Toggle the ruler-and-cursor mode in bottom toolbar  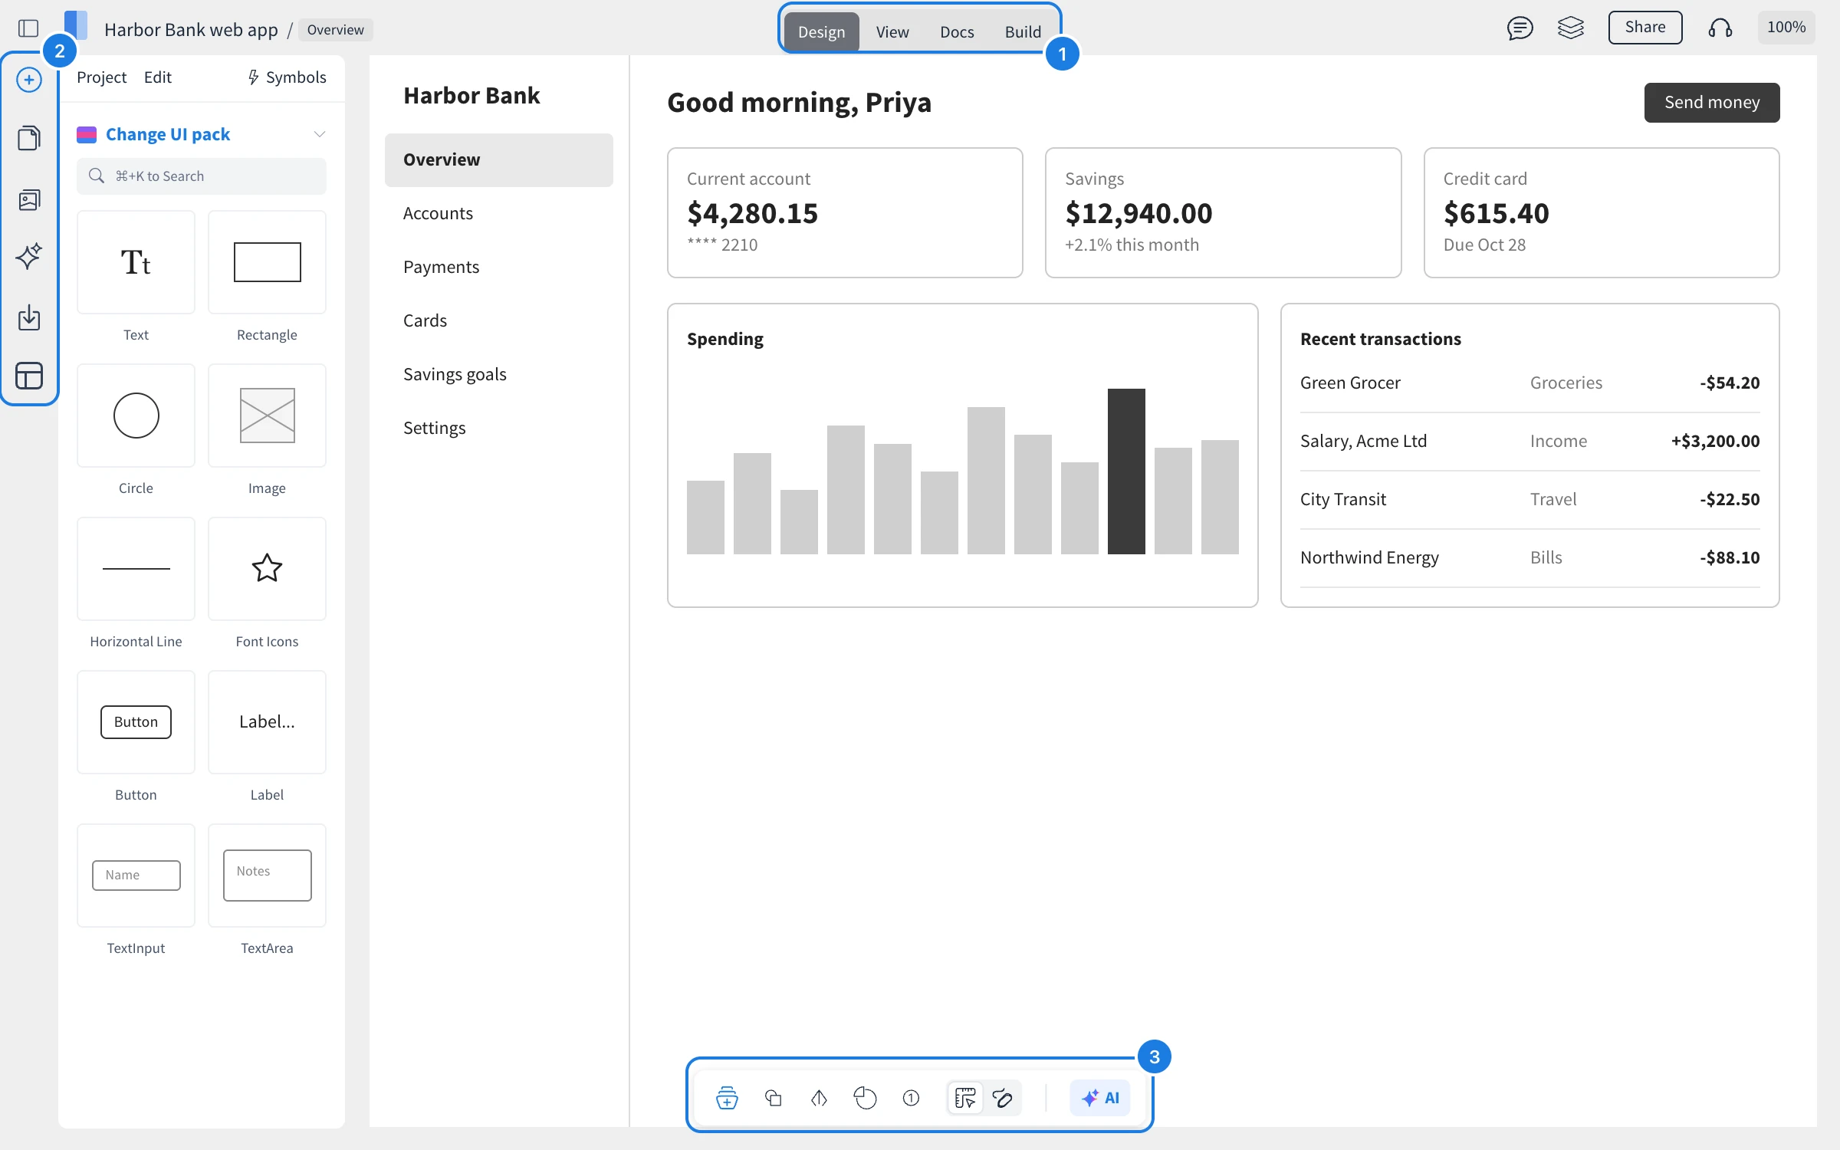coord(965,1098)
